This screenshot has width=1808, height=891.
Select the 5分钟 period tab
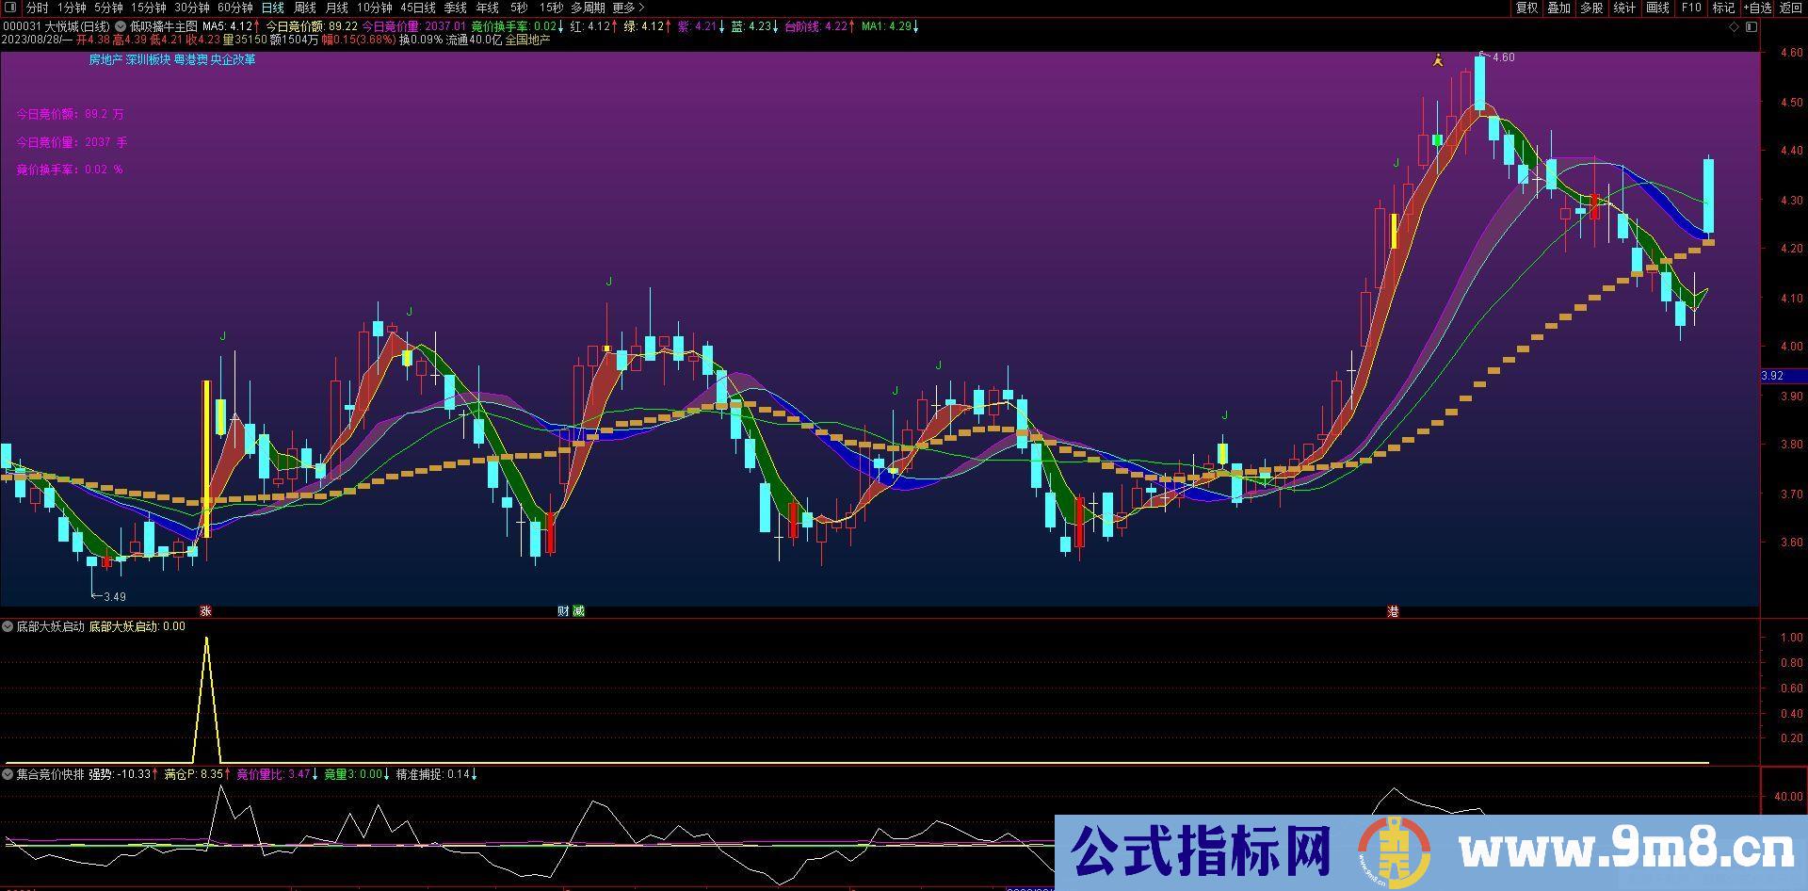pos(108,8)
